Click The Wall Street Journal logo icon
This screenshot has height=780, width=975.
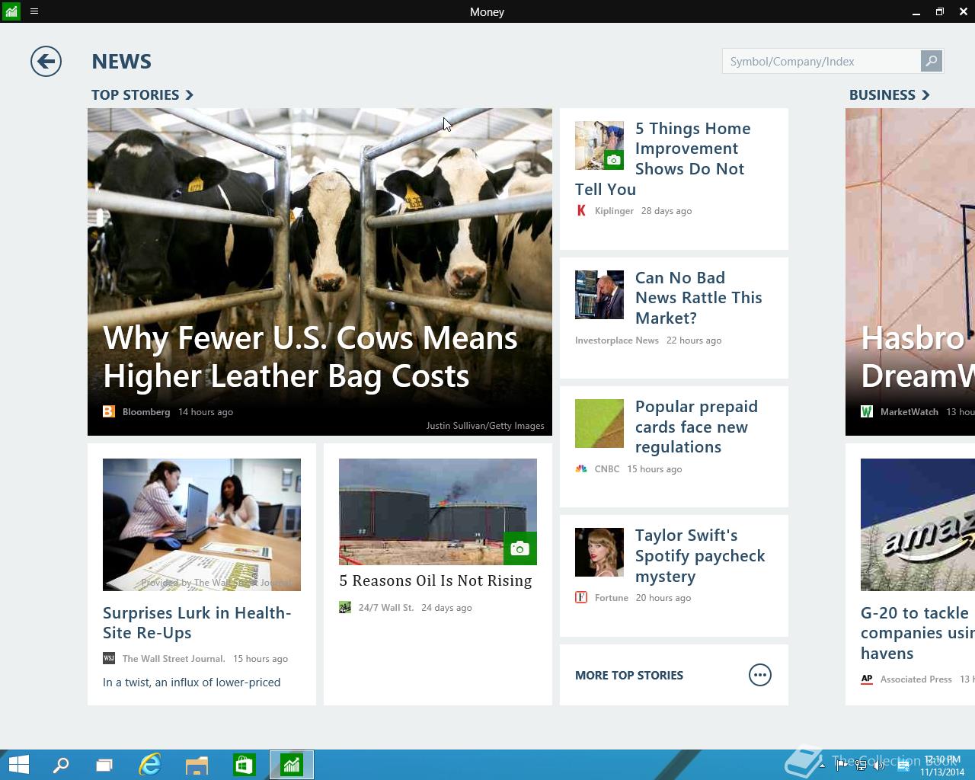(109, 658)
